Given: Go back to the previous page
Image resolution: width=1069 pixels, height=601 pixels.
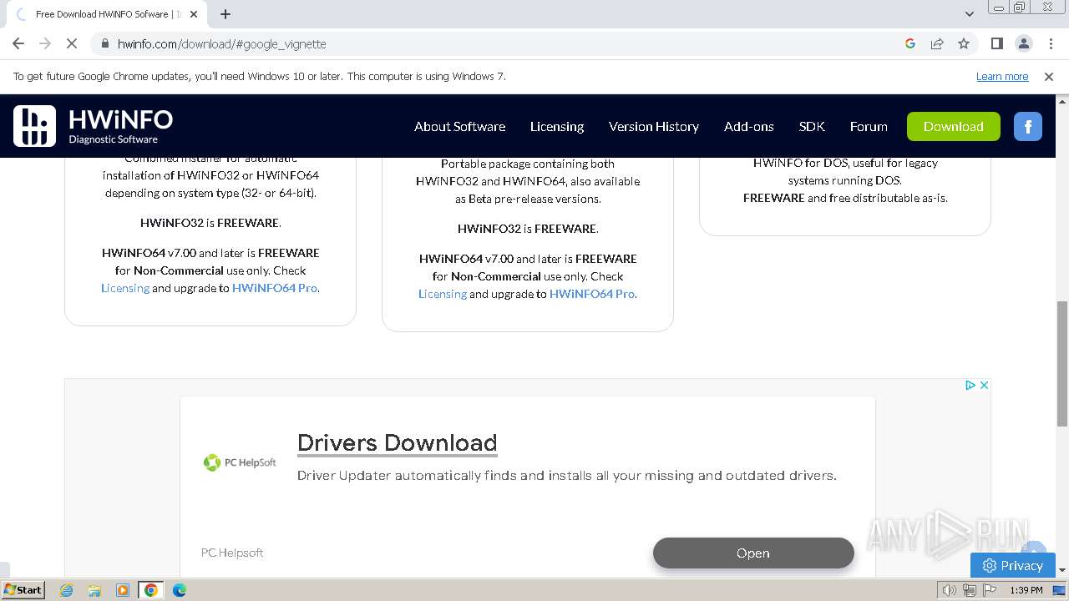Looking at the screenshot, I should click(x=18, y=43).
